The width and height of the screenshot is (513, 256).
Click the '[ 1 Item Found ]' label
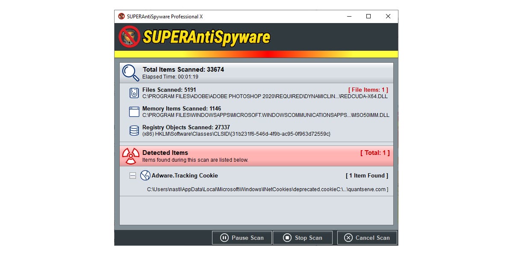coord(367,175)
